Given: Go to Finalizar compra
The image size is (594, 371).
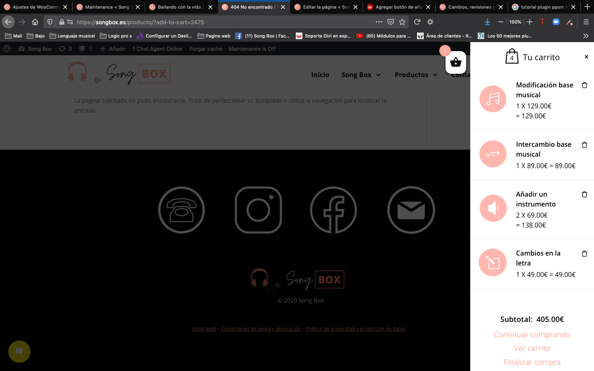Looking at the screenshot, I should [532, 362].
